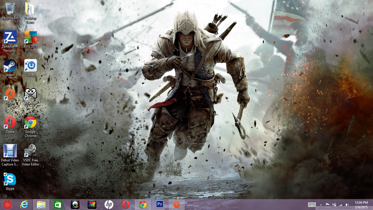Open the volume control in system tray
373x210 pixels.
tap(347, 205)
